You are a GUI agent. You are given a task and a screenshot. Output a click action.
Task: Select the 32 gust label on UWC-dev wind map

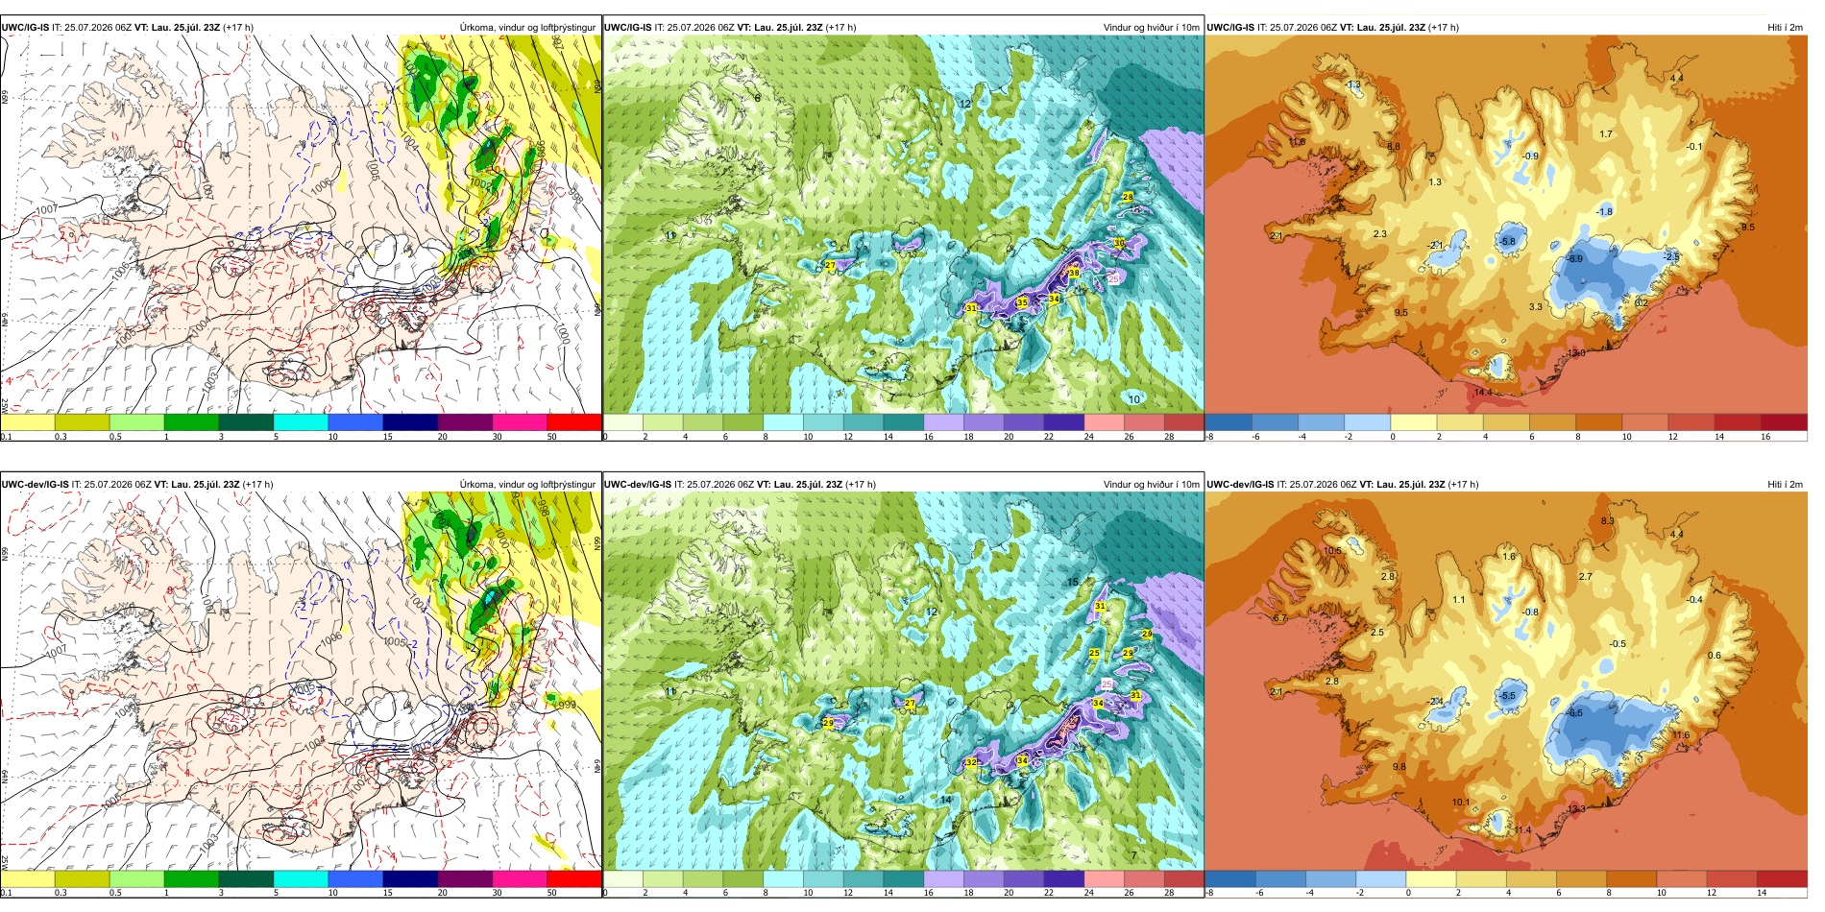click(971, 762)
